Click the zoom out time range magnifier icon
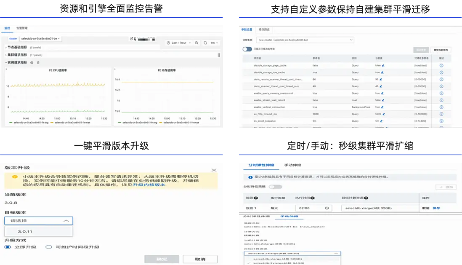 (196, 43)
